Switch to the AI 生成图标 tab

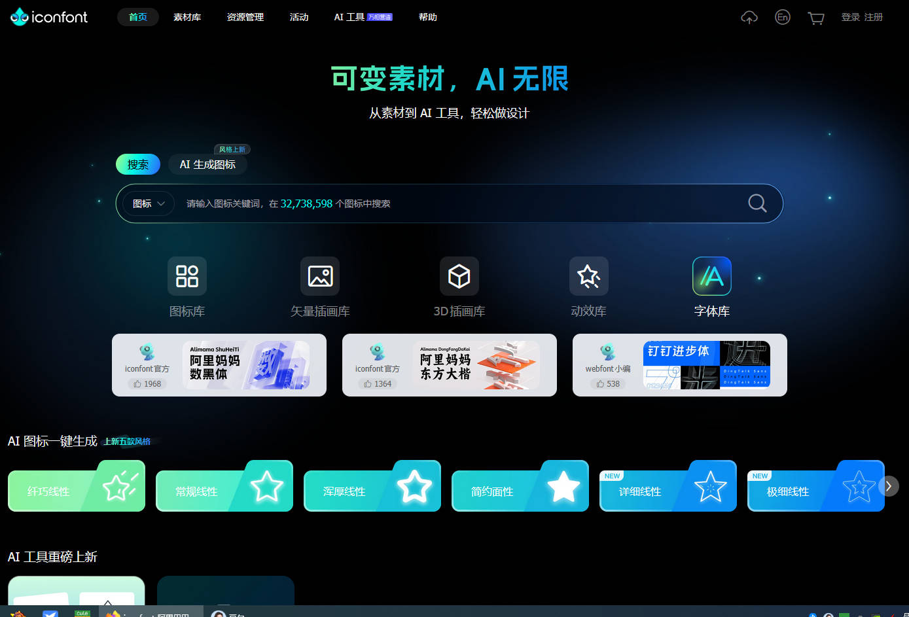(207, 165)
